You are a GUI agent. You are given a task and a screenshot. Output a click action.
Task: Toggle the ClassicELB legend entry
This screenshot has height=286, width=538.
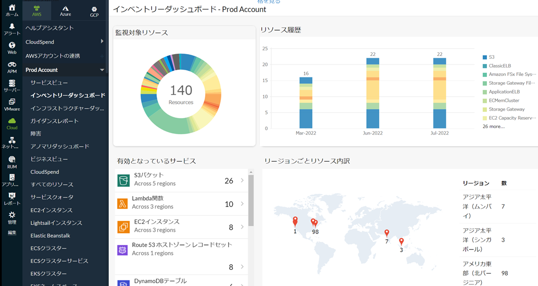point(499,66)
